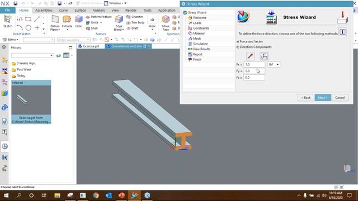The height and width of the screenshot is (201, 358).
Task: Click the Chamfer tool
Action: tap(135, 17)
